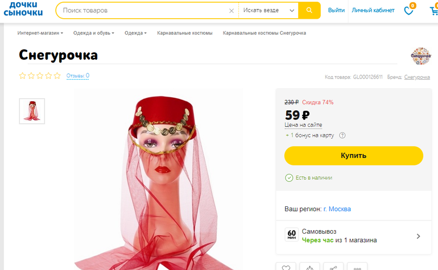Go to 'Карнавальные костюмы' breadcrumb

[185, 33]
